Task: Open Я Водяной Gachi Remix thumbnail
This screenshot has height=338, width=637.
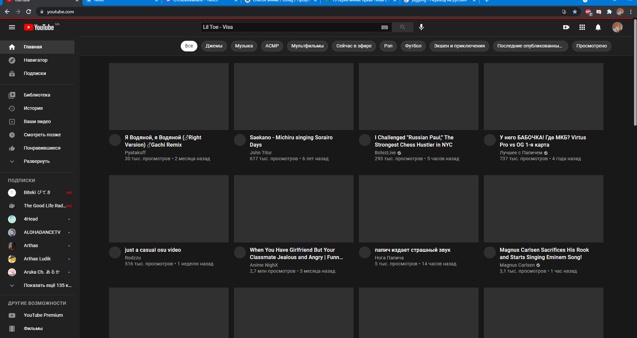Action: (x=169, y=97)
